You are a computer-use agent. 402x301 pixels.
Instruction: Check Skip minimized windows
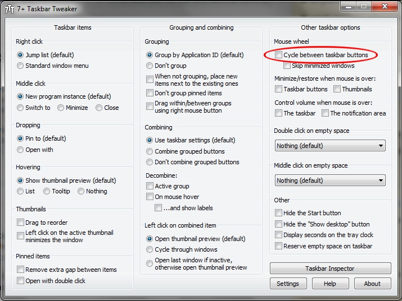coord(287,66)
